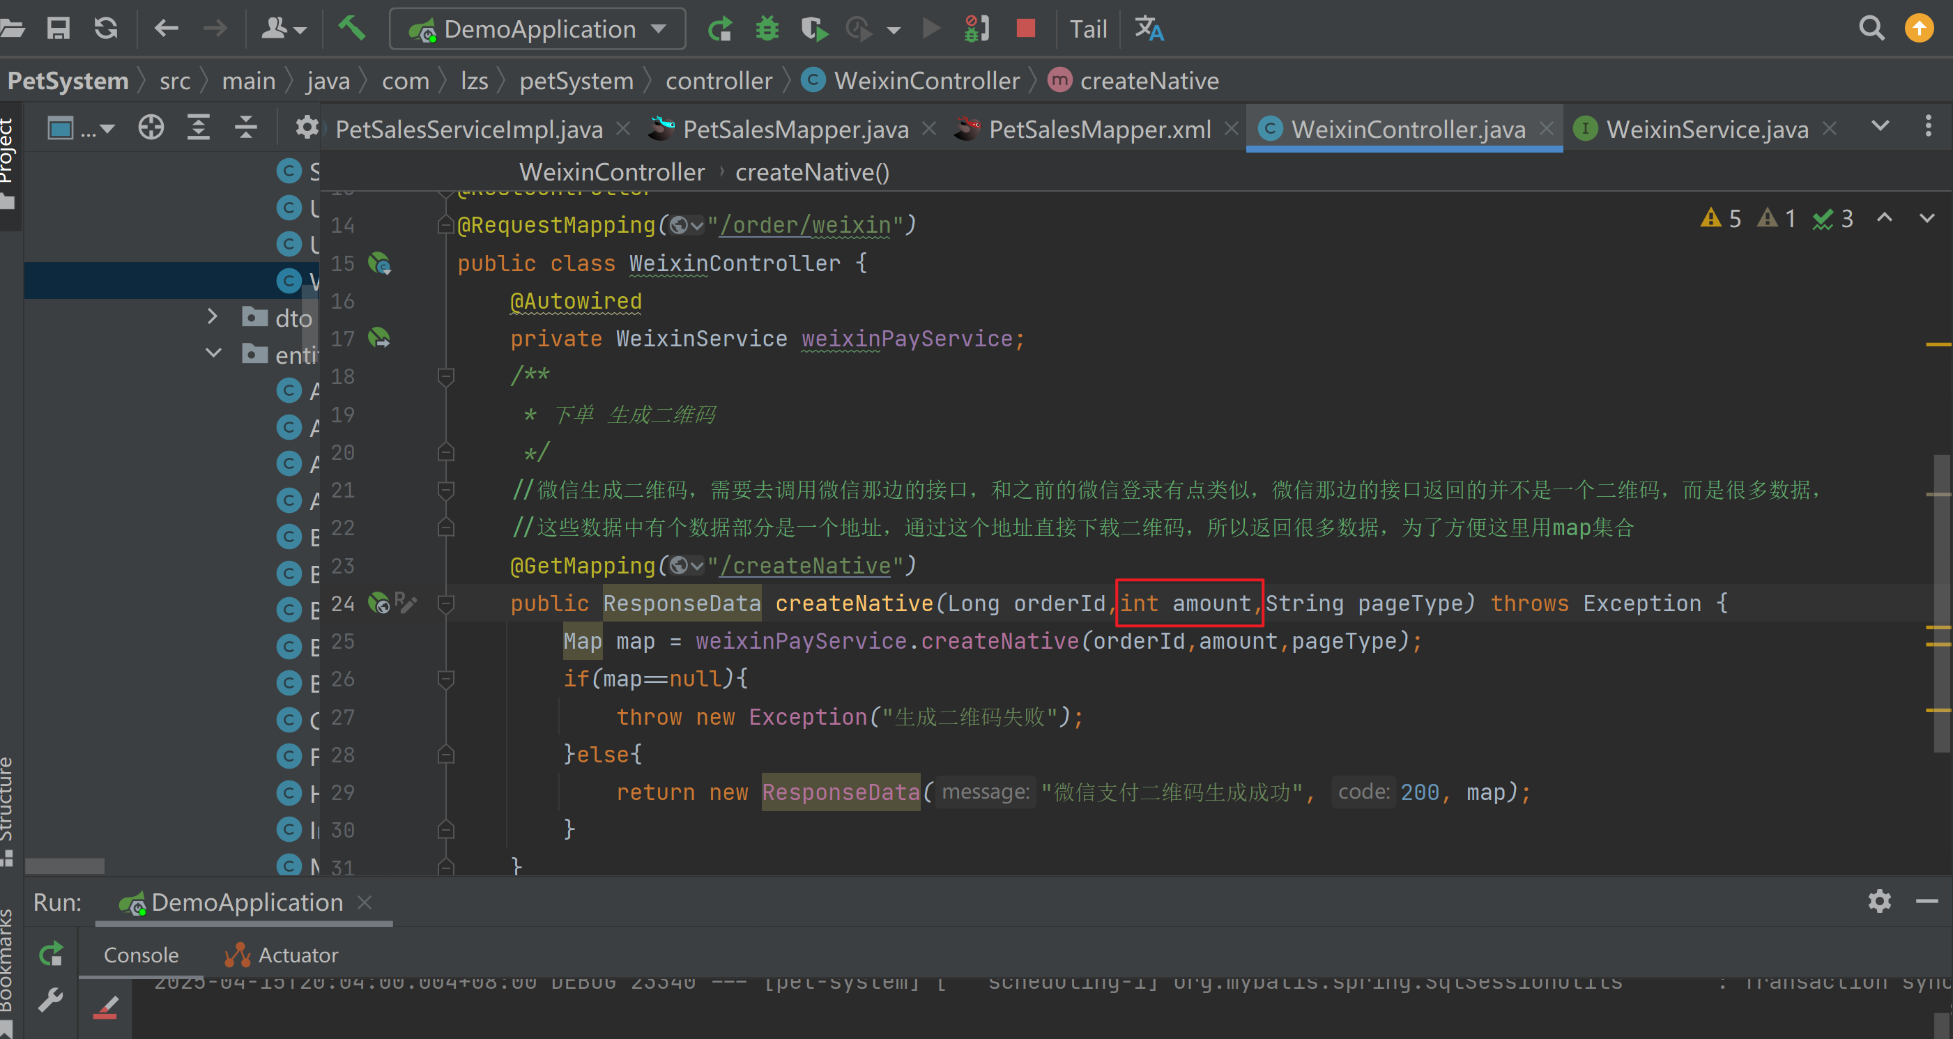This screenshot has height=1039, width=1953.
Task: Click the Collapse All icon in the Project panel
Action: (x=245, y=128)
